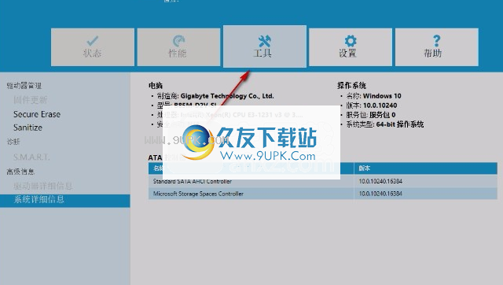Click the 诊断 section heading
This screenshot has height=285, width=503.
click(x=13, y=142)
